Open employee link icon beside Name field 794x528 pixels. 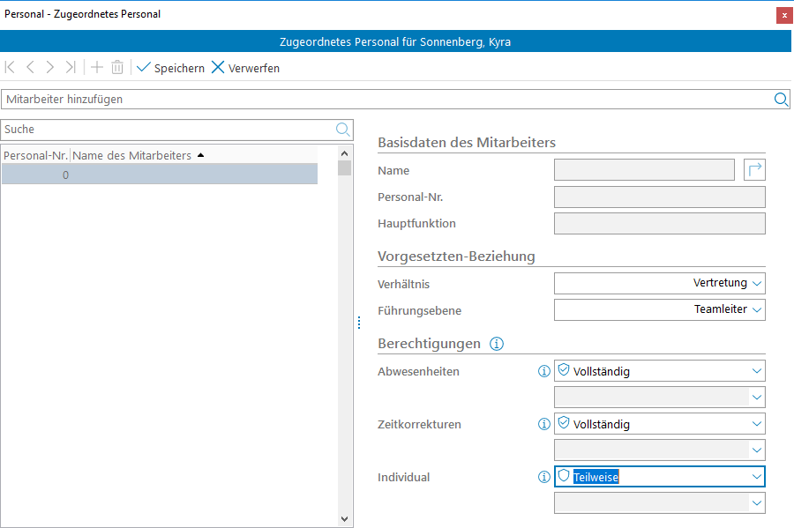[x=754, y=170]
